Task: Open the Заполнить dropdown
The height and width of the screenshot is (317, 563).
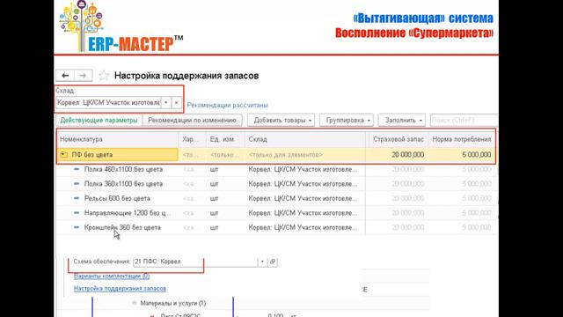Action: (x=402, y=121)
